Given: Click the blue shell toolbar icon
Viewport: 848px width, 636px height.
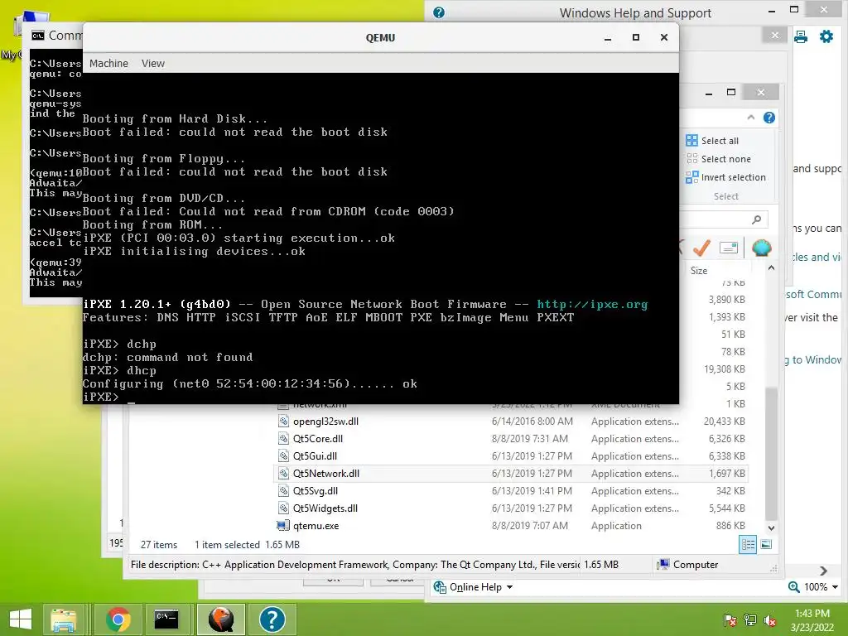Looking at the screenshot, I should click(x=762, y=248).
